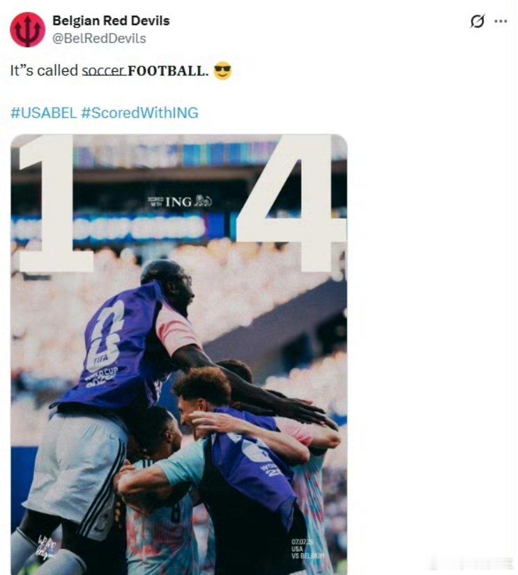The width and height of the screenshot is (518, 575).
Task: Click the ING lion logo in the image
Action: click(203, 201)
